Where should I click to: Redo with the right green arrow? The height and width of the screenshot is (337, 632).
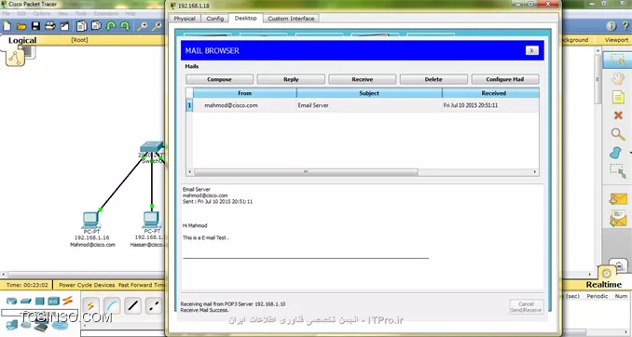coord(125,27)
